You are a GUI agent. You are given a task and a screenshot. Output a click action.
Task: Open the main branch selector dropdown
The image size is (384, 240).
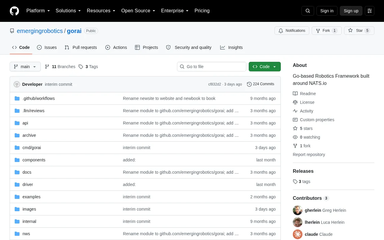[x=25, y=67]
